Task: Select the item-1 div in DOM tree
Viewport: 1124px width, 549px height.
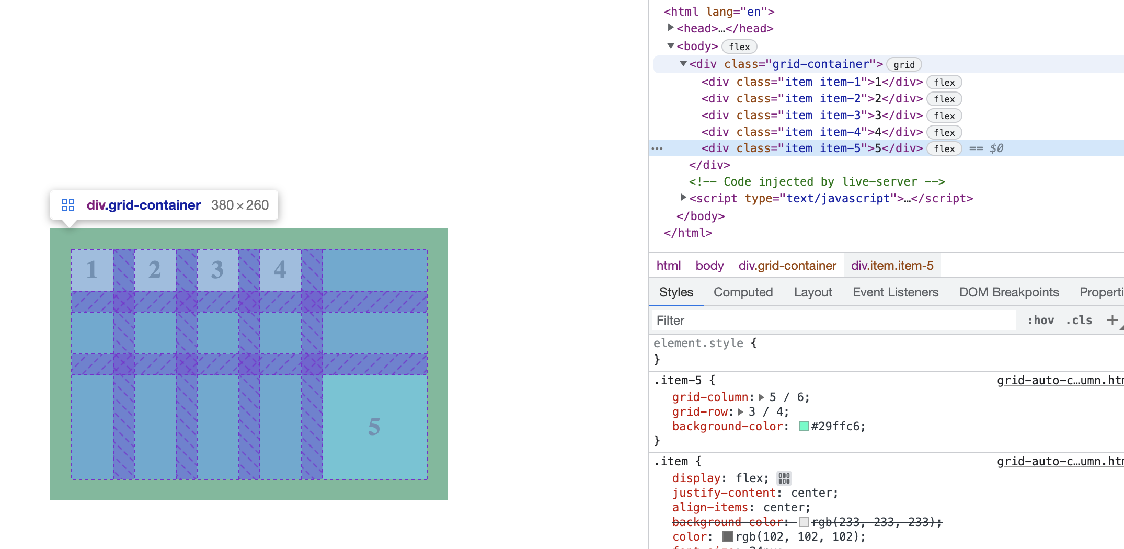Action: (812, 82)
